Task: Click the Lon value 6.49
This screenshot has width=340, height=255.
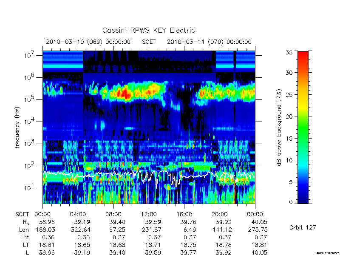Action: tap(190, 229)
